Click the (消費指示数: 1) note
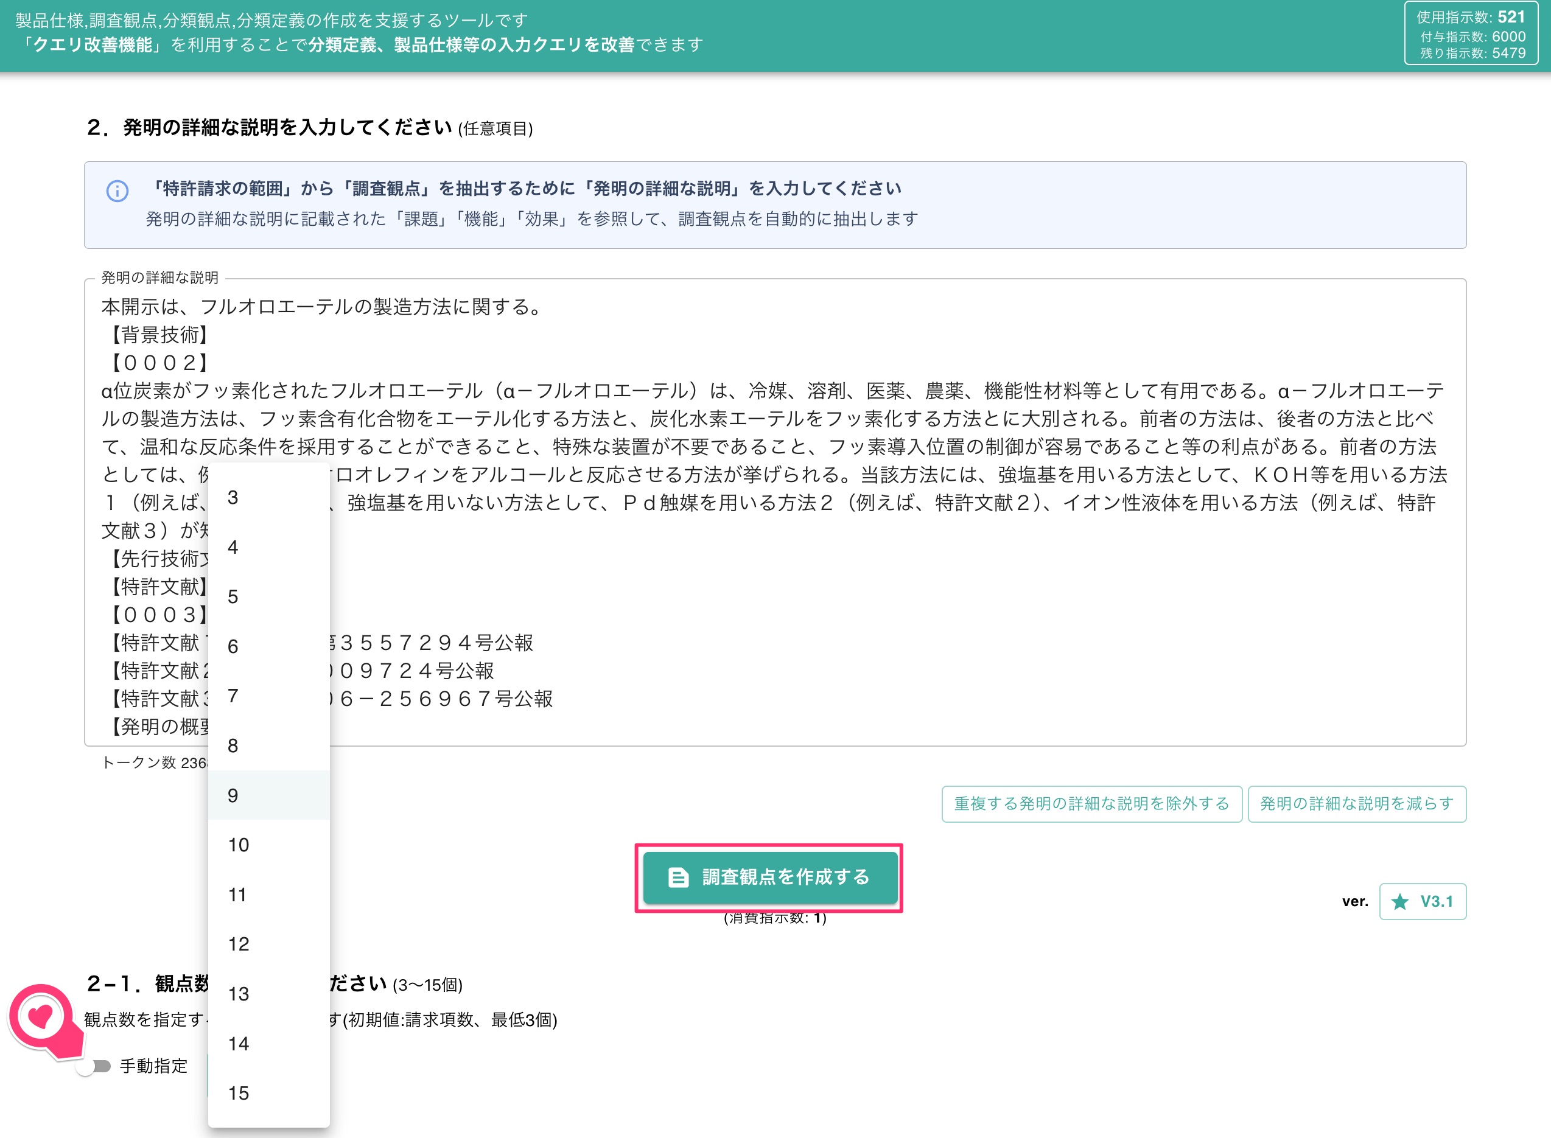 click(x=774, y=918)
